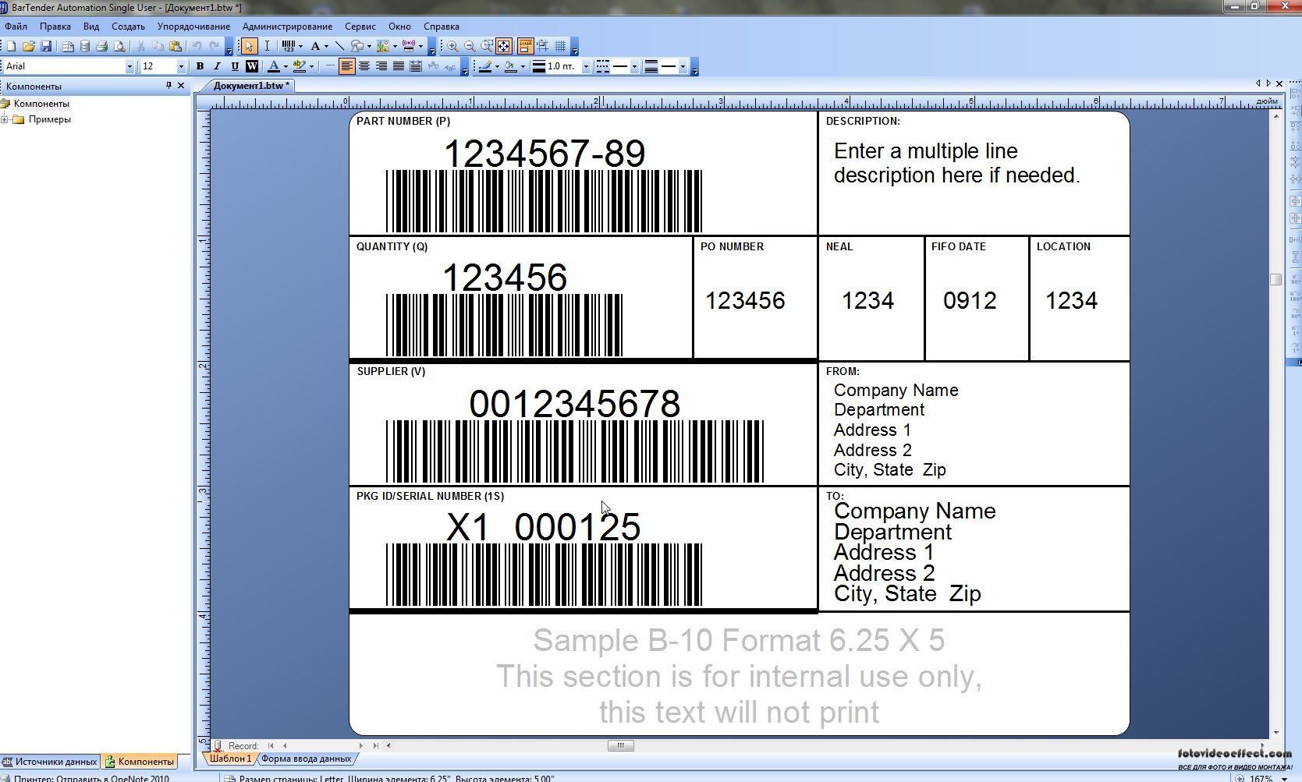Viewport: 1302px width, 782px height.
Task: Toggle italic text formatting
Action: point(217,66)
